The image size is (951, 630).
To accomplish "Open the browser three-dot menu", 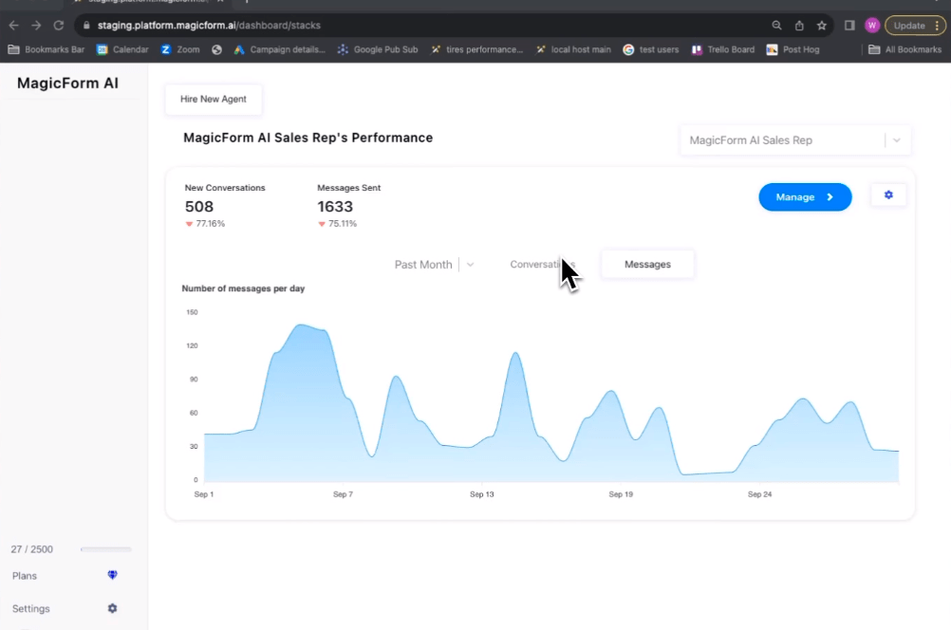I will [937, 26].
